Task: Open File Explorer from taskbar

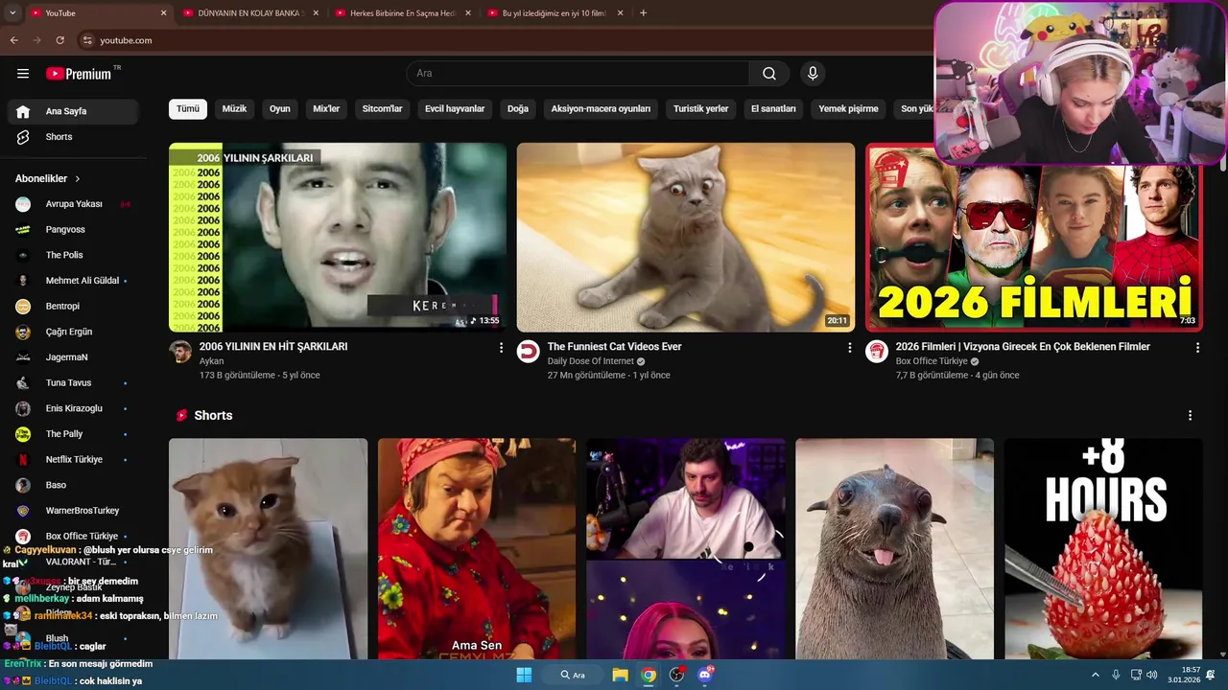Action: pos(620,675)
